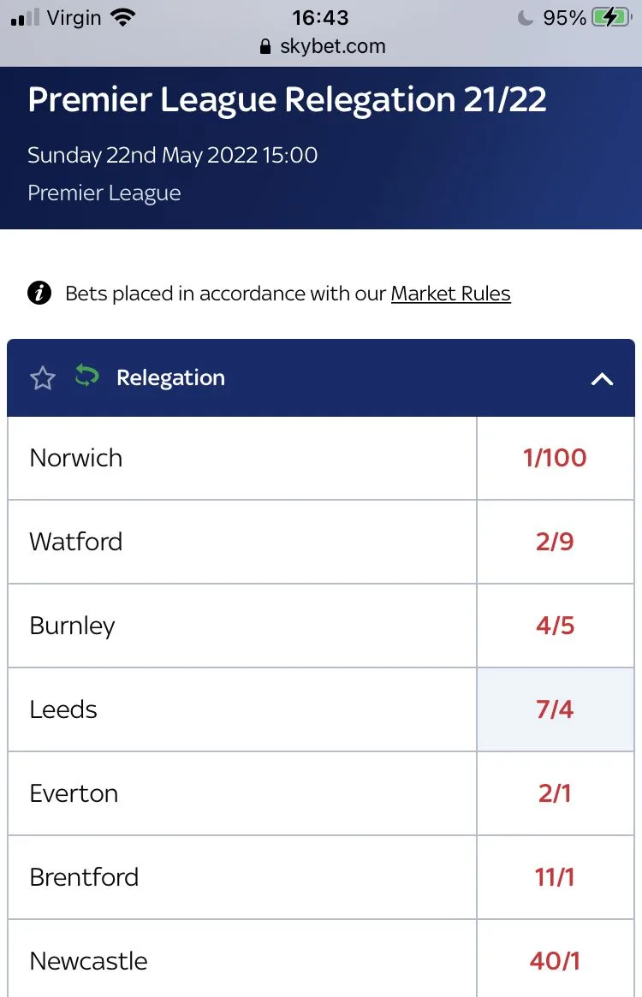Favorite the Relegation market with star icon
The image size is (642, 997).
tap(42, 378)
